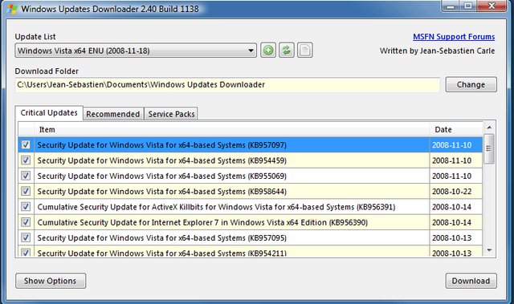
Task: Start the Download button
Action: 471,281
